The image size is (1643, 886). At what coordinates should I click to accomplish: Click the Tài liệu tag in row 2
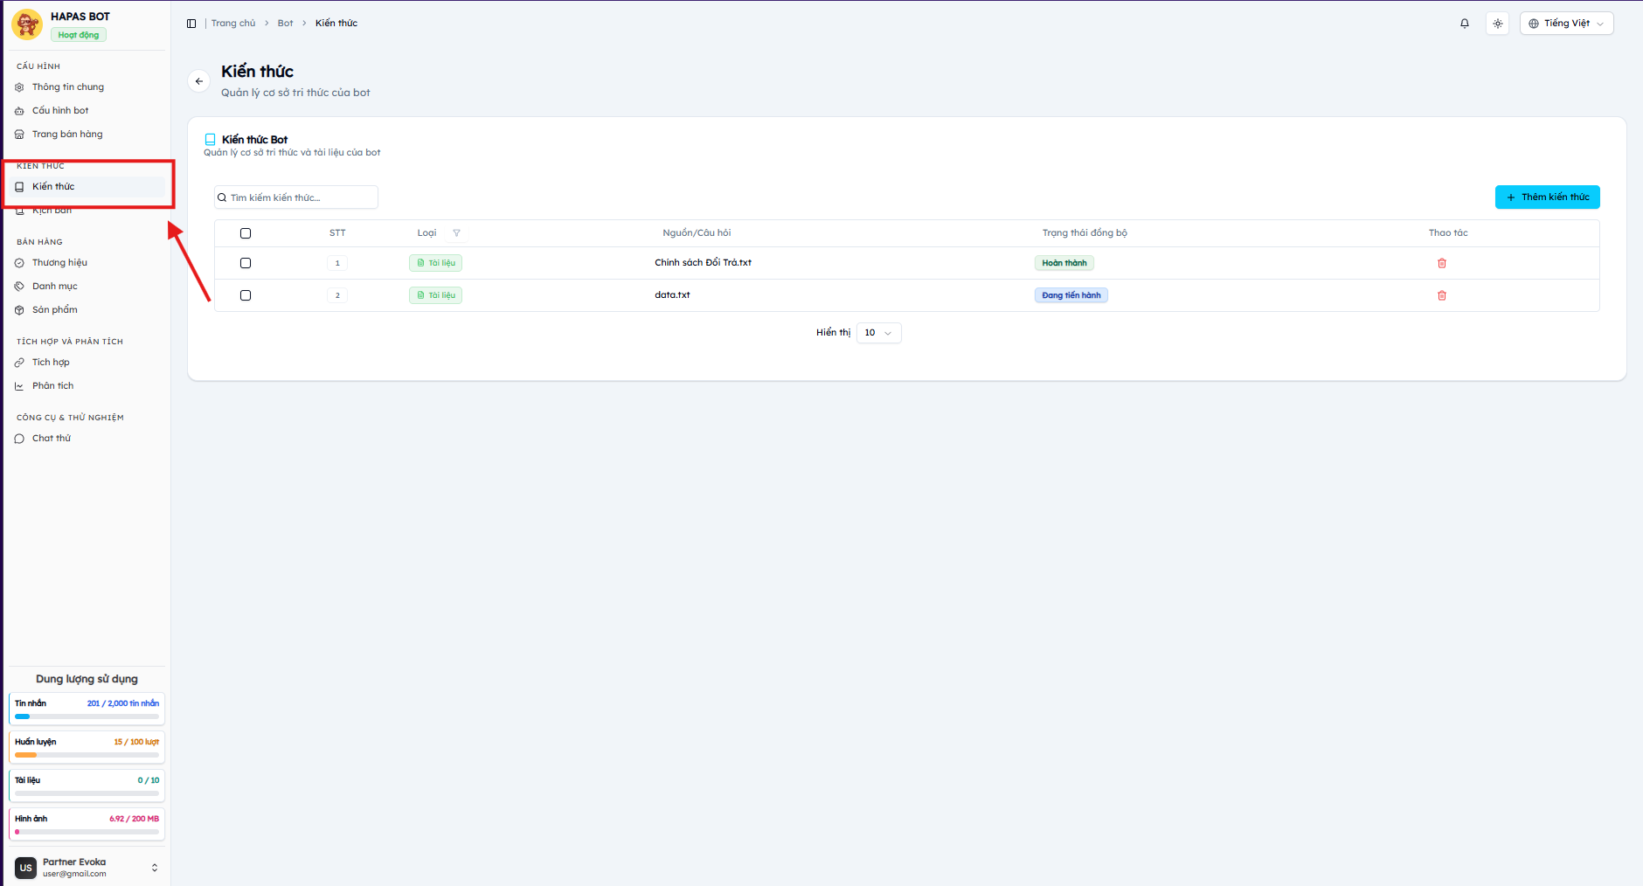[435, 295]
